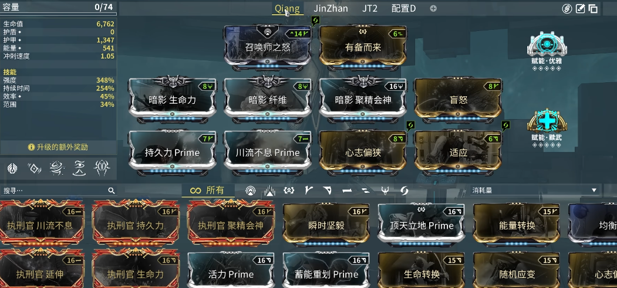Screen dimensions: 617x288
Task: Click the add new config plus icon
Action: (x=433, y=8)
